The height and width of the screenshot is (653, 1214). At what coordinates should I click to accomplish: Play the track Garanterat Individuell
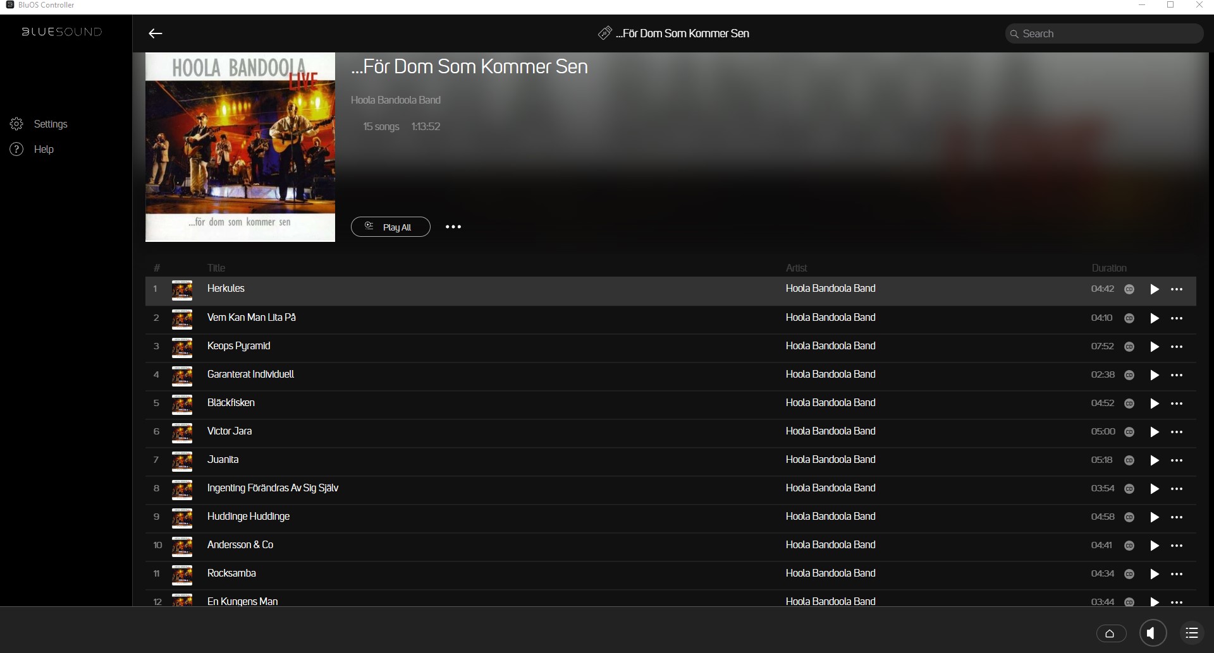coord(1155,375)
